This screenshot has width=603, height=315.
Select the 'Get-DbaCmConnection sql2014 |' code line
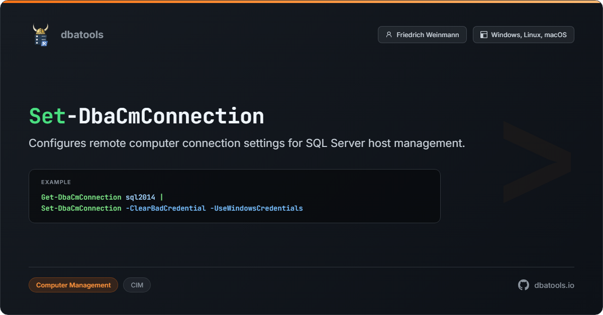pyautogui.click(x=102, y=197)
